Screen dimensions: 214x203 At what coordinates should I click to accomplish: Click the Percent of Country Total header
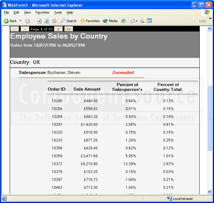(168, 87)
